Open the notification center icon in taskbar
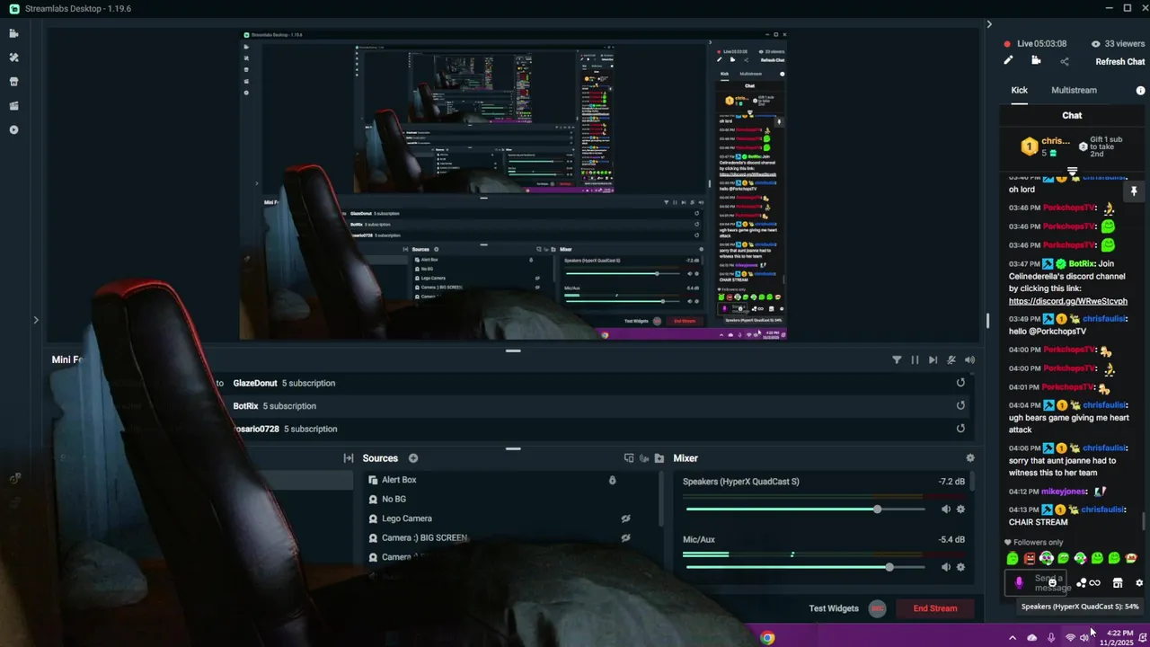Viewport: 1150px width, 647px height. pyautogui.click(x=1143, y=638)
